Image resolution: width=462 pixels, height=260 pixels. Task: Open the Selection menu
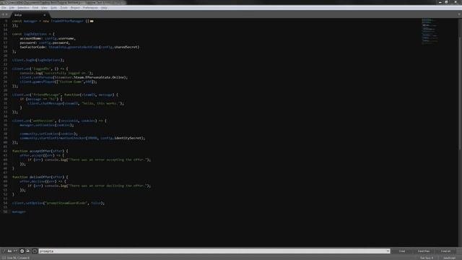pyautogui.click(x=23, y=8)
